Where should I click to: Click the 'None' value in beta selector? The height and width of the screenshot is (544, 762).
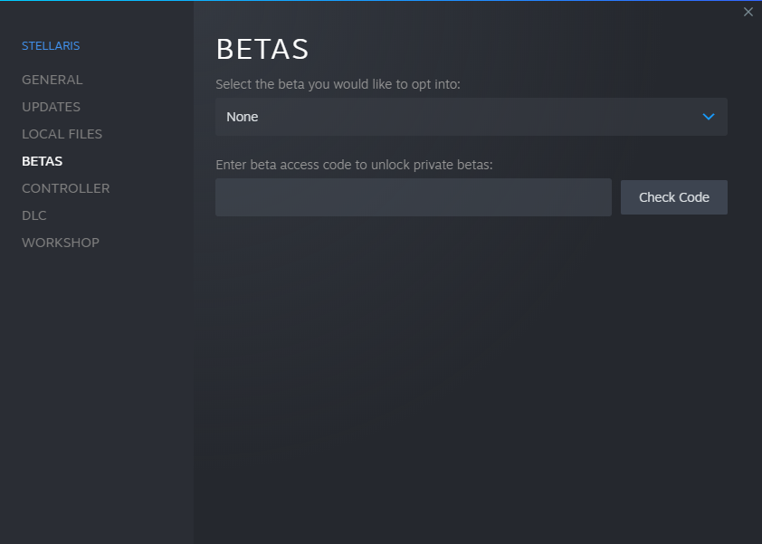[x=243, y=117]
